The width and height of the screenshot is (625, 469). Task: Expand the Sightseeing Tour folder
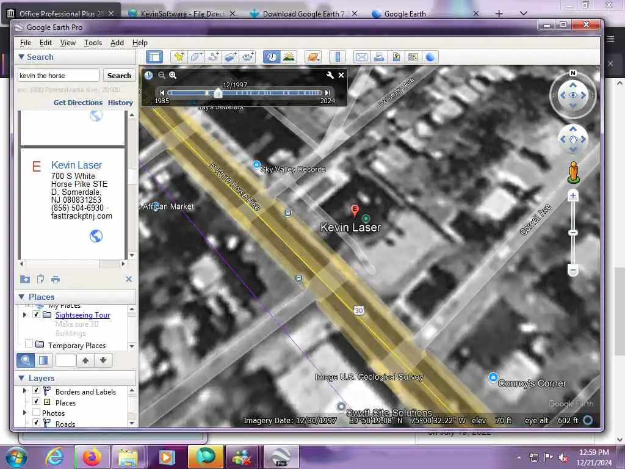[x=24, y=314]
